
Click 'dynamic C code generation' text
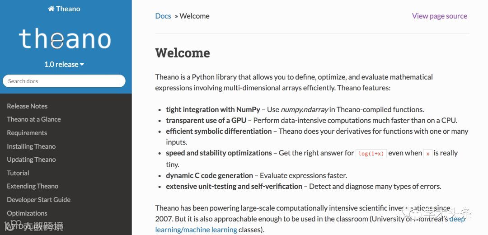(210, 175)
